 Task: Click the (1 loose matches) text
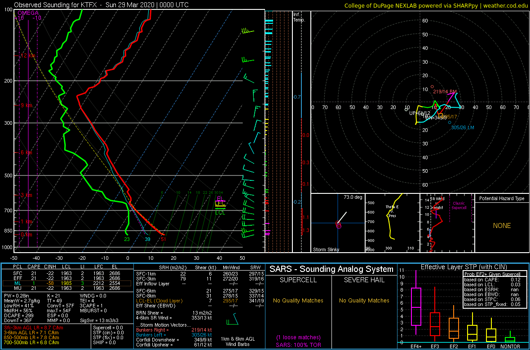(298, 337)
